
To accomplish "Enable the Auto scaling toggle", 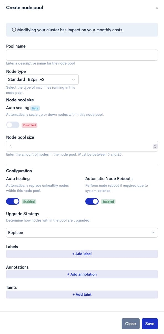I will tap(13, 125).
